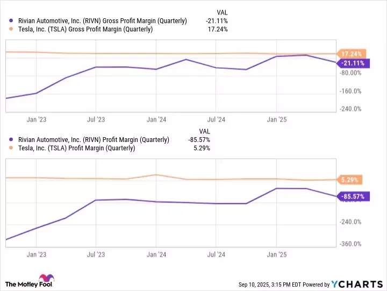The image size is (387, 291).
Task: Click the -360.0% y-axis label
Action: tap(350, 244)
